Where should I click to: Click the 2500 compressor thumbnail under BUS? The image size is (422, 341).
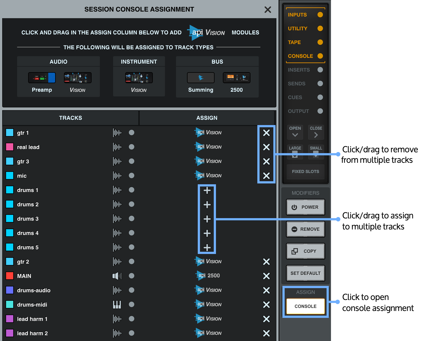(x=237, y=78)
